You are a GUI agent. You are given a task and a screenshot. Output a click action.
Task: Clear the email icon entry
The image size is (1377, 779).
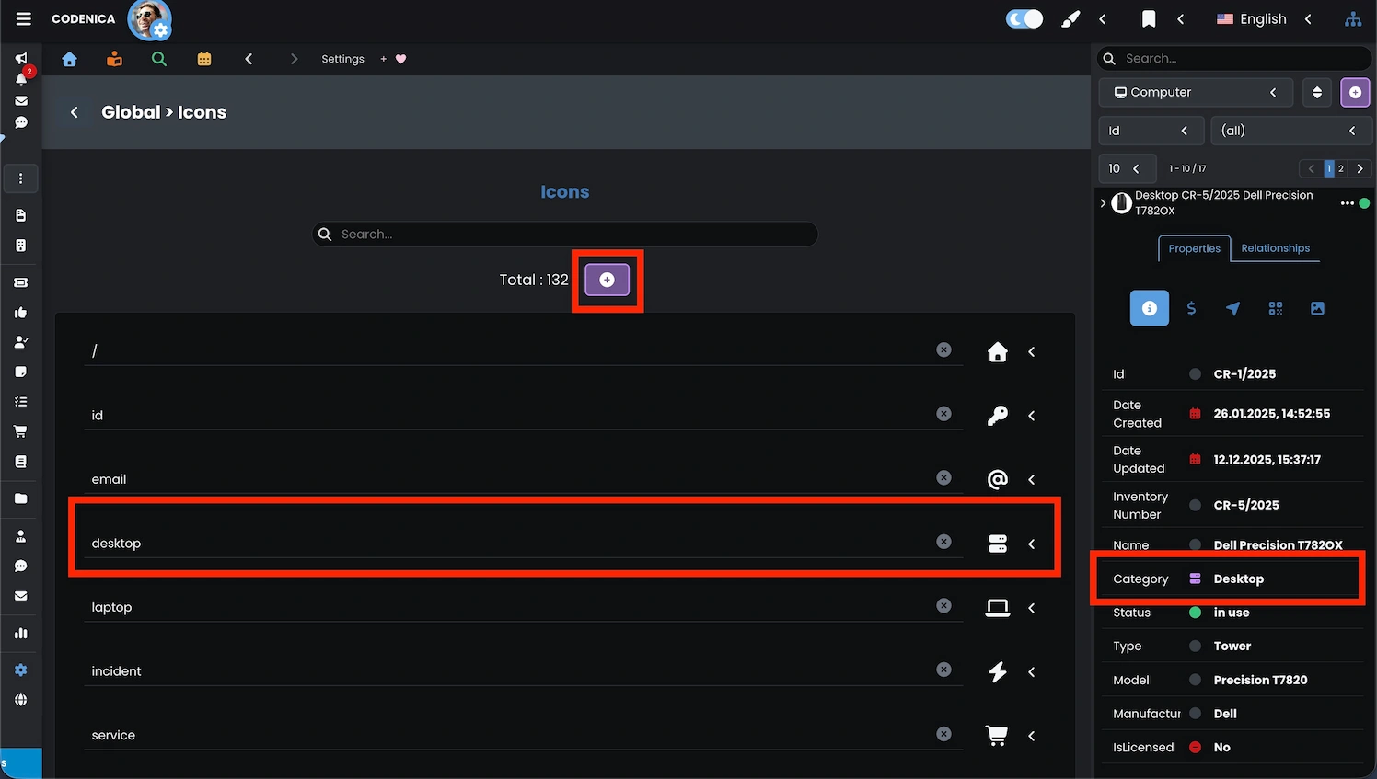[943, 477]
